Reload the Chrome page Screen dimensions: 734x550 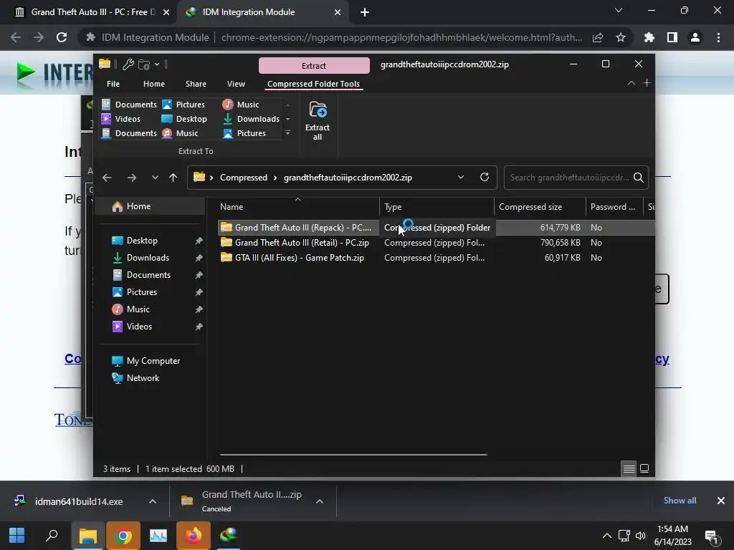pyautogui.click(x=62, y=37)
